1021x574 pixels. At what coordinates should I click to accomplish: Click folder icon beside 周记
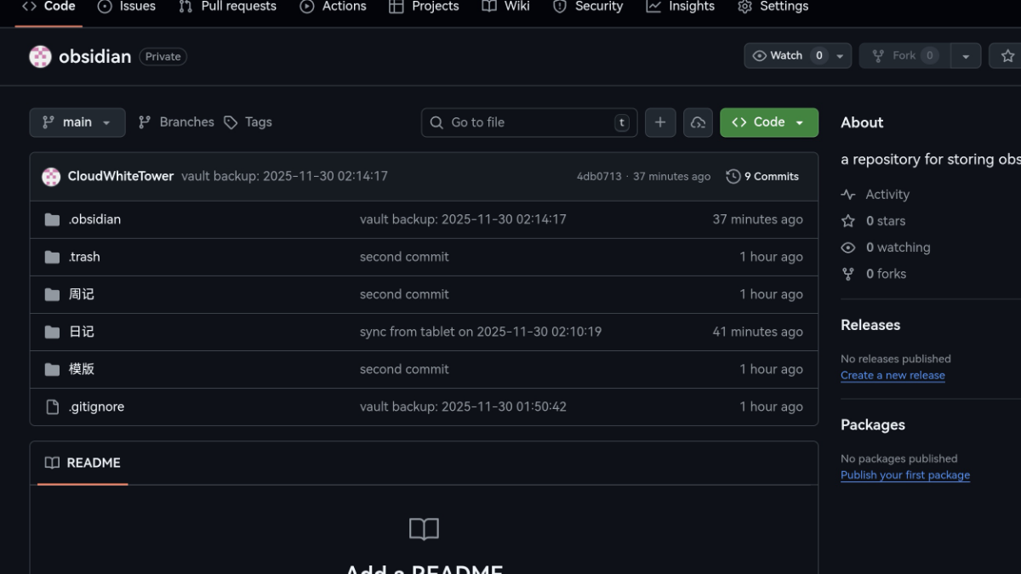click(x=52, y=294)
